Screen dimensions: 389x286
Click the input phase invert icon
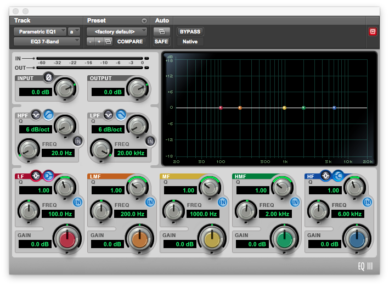click(48, 77)
